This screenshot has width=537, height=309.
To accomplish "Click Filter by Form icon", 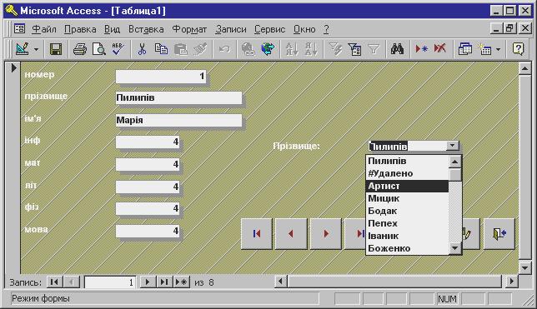I will 354,49.
